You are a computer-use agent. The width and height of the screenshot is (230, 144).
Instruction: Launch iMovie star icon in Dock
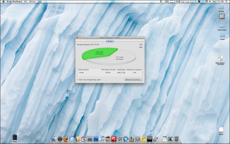(x=120, y=139)
